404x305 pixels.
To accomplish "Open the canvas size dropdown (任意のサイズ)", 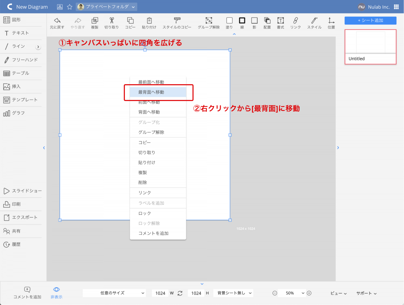I will point(114,293).
